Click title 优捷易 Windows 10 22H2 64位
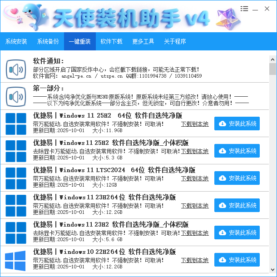 click(104, 252)
